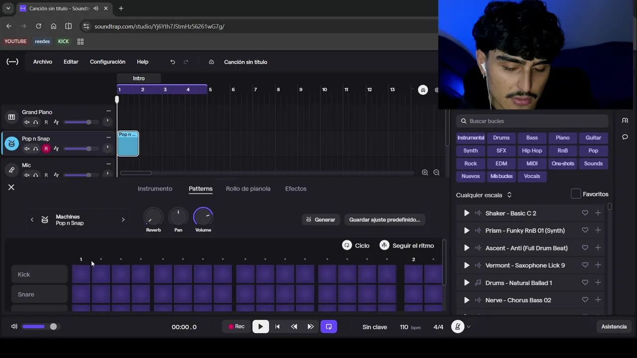
Task: Open Mic track options (three dots)
Action: pyautogui.click(x=108, y=164)
